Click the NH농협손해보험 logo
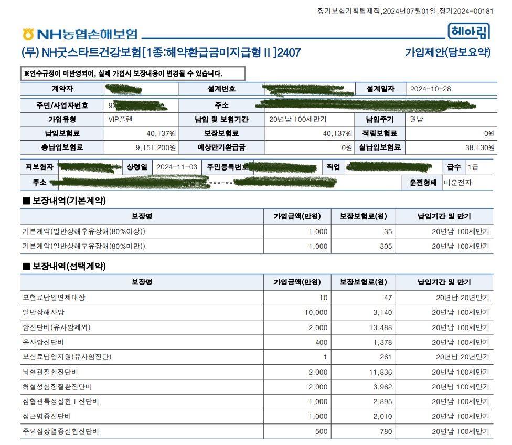Viewport: 512px width, 445px height. pyautogui.click(x=80, y=34)
